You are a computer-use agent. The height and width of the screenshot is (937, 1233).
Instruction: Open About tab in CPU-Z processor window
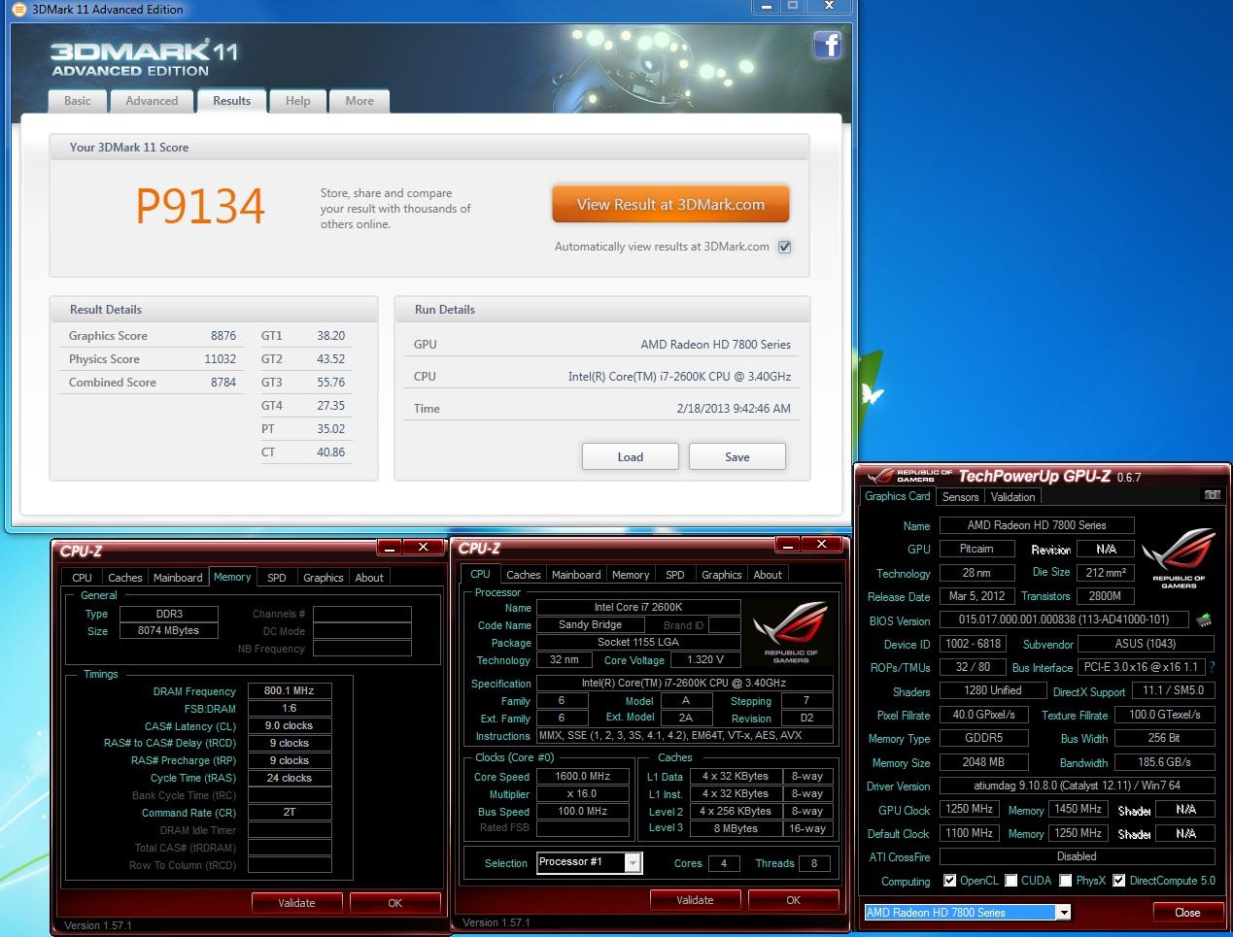click(768, 575)
